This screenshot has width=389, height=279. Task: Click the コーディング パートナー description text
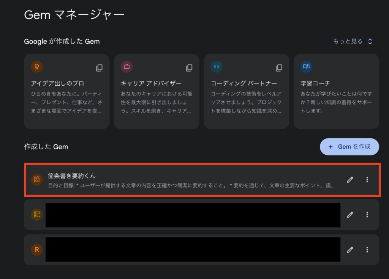pos(246,102)
